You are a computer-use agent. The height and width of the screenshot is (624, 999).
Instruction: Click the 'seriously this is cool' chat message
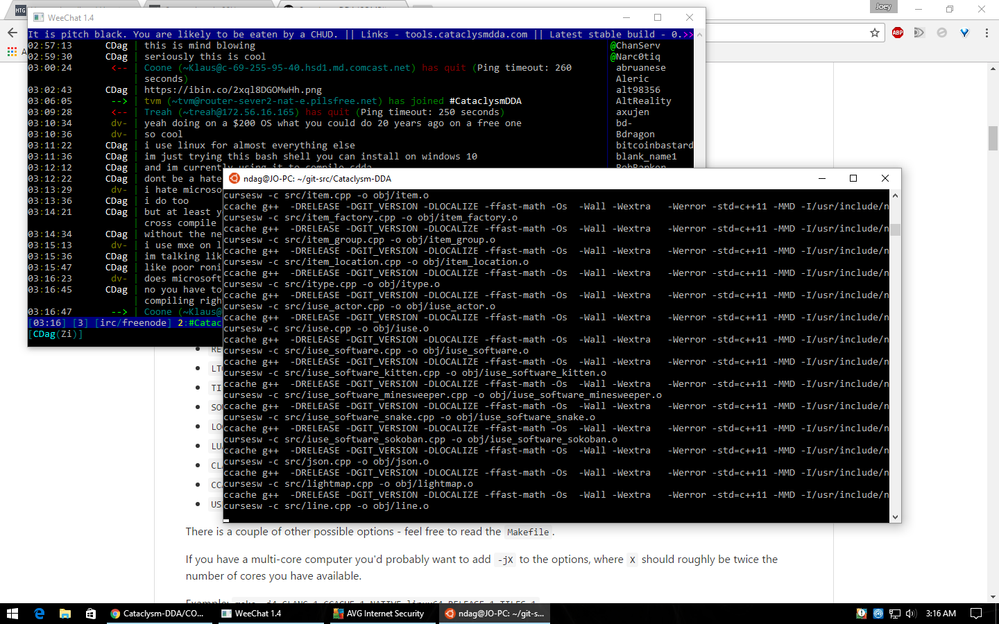coord(205,57)
